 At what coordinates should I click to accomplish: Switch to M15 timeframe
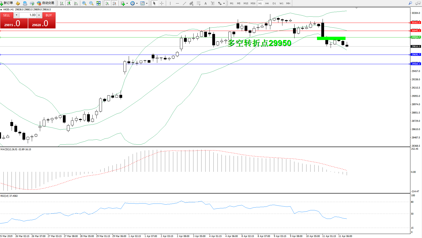[246, 3]
